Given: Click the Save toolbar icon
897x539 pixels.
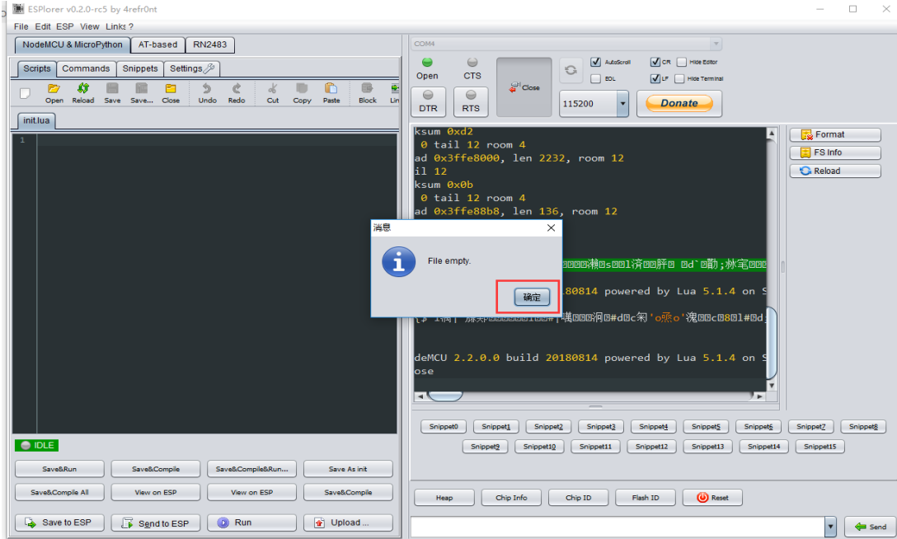Looking at the screenshot, I should [x=112, y=92].
